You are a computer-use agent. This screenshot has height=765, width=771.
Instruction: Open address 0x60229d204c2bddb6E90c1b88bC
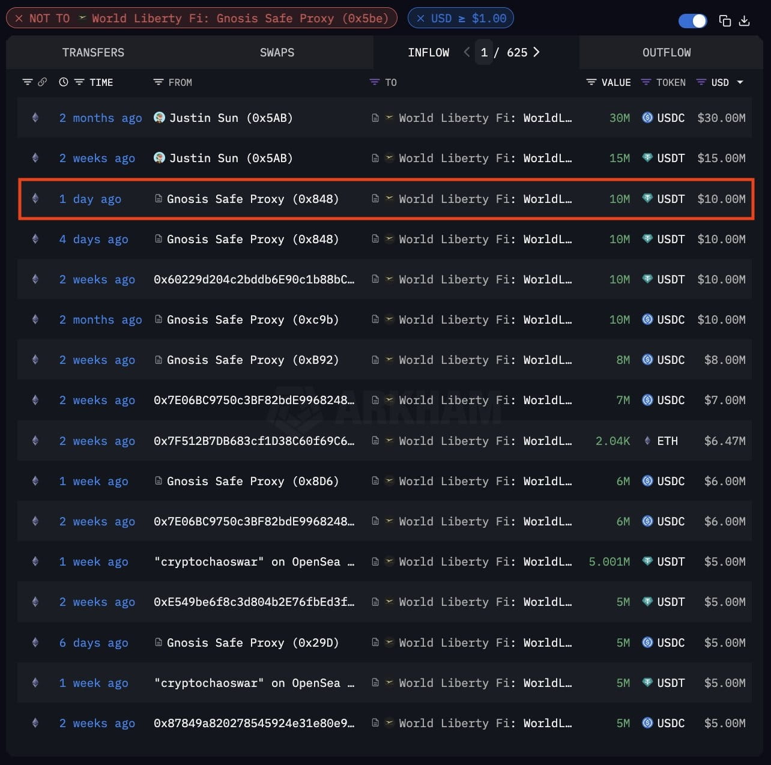[x=254, y=279]
